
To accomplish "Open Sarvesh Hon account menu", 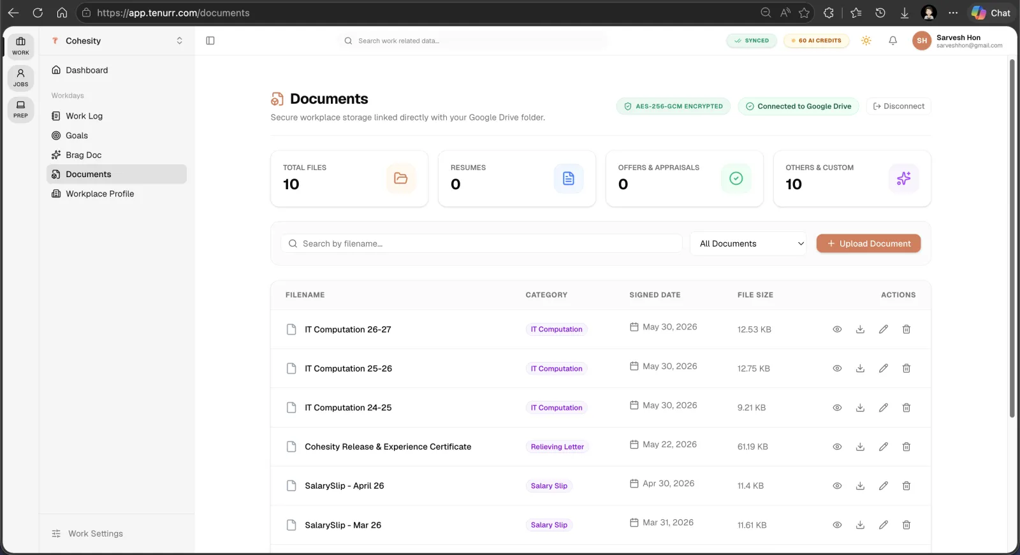I will [958, 41].
